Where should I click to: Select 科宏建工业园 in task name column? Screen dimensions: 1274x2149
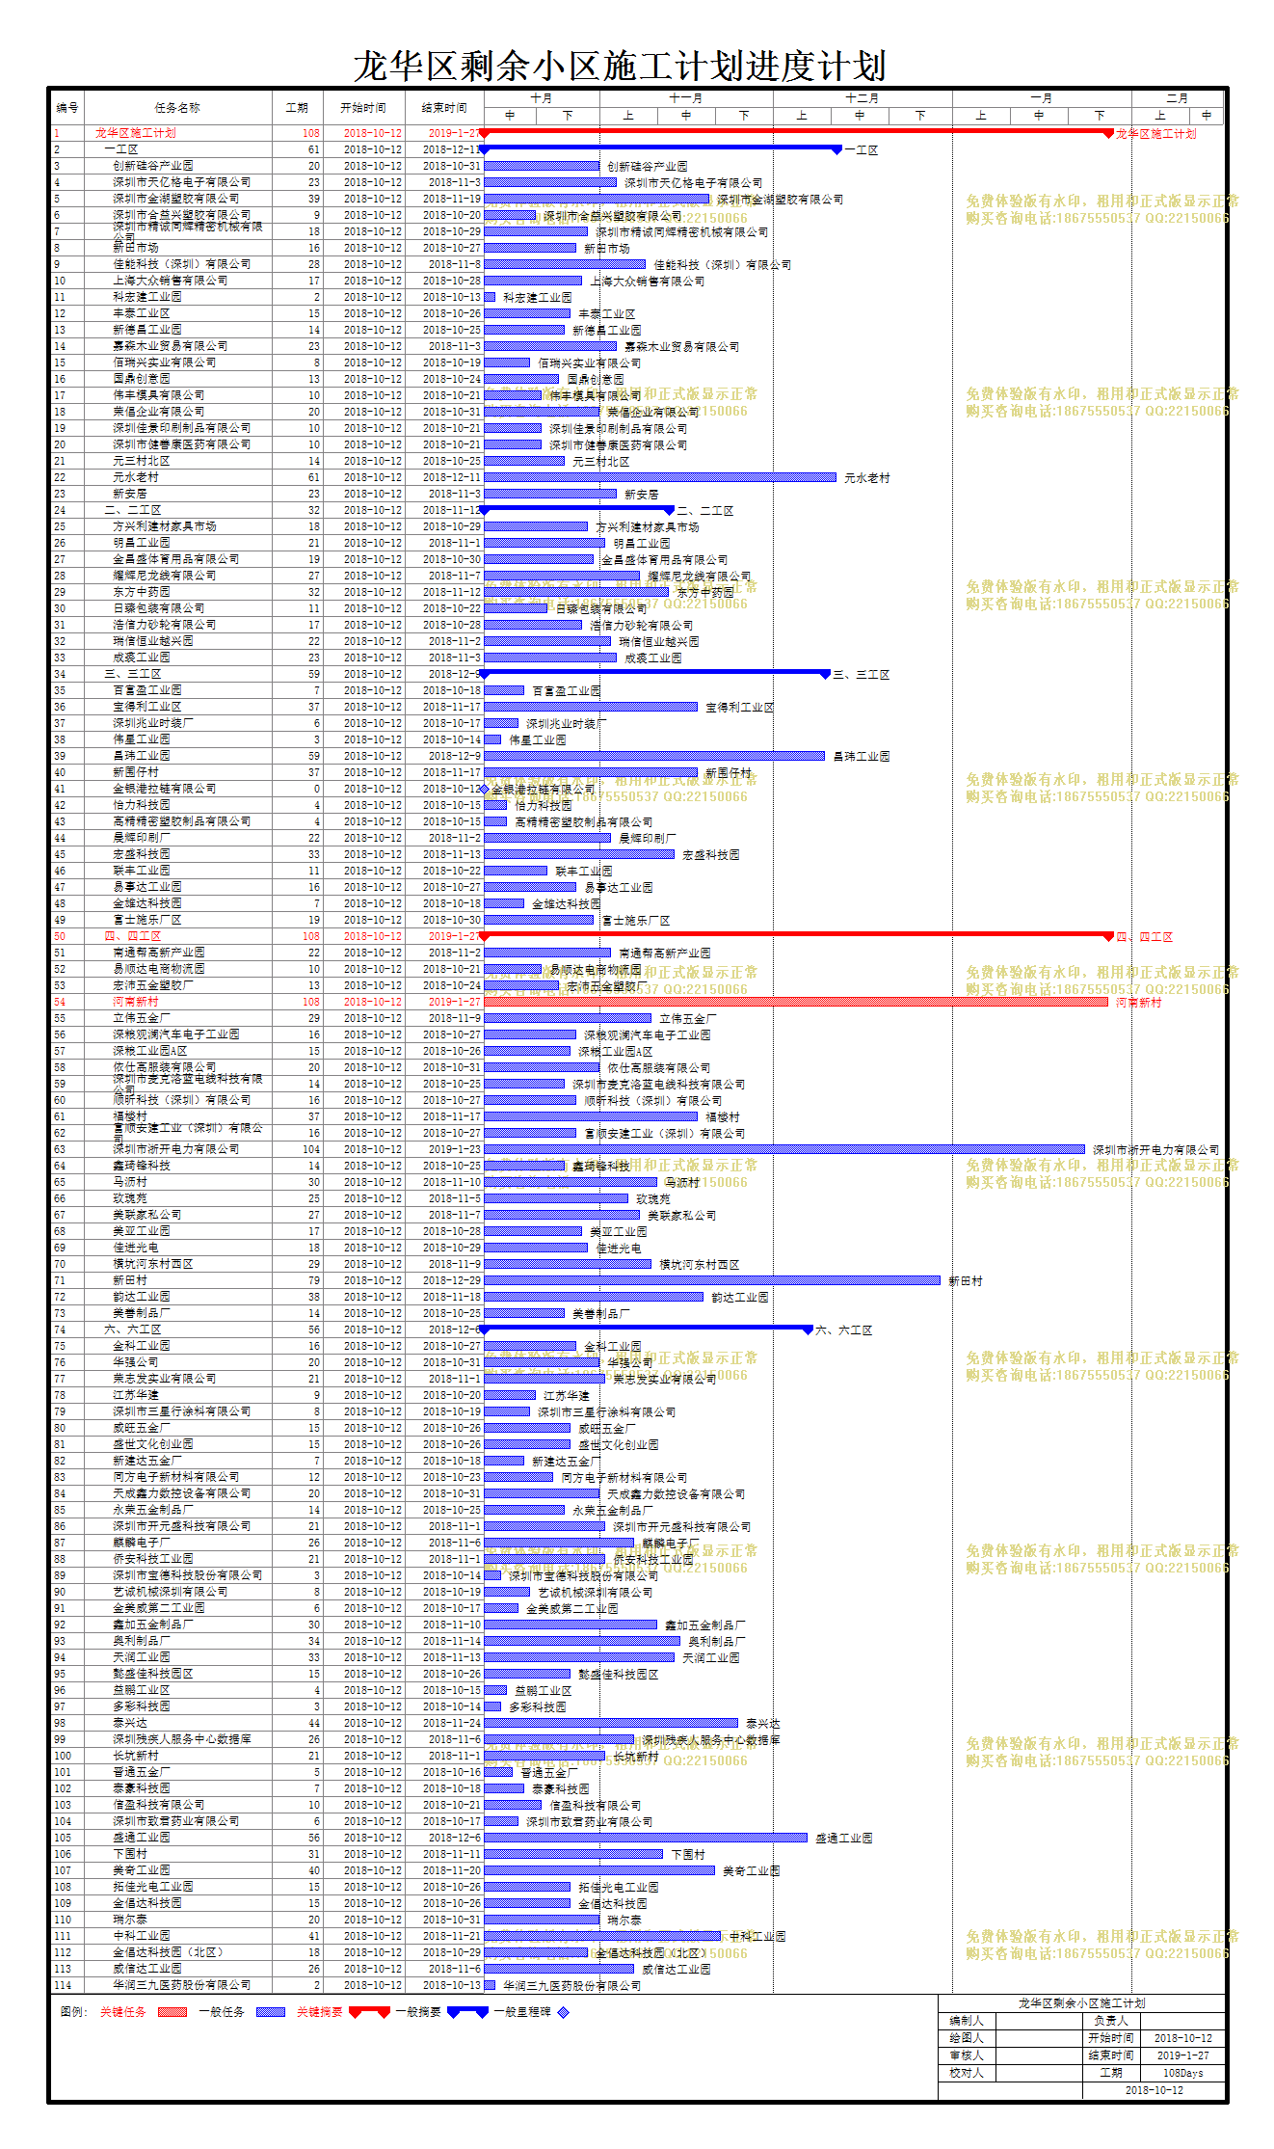tap(147, 297)
